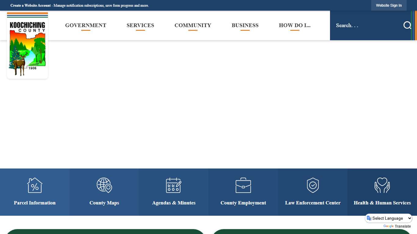Open the SERVICES menu
The image size is (417, 234).
[x=140, y=26]
